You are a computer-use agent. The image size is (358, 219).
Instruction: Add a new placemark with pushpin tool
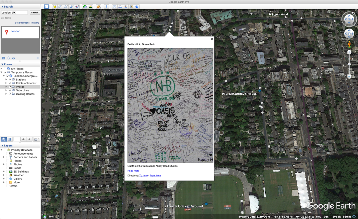point(54,6)
